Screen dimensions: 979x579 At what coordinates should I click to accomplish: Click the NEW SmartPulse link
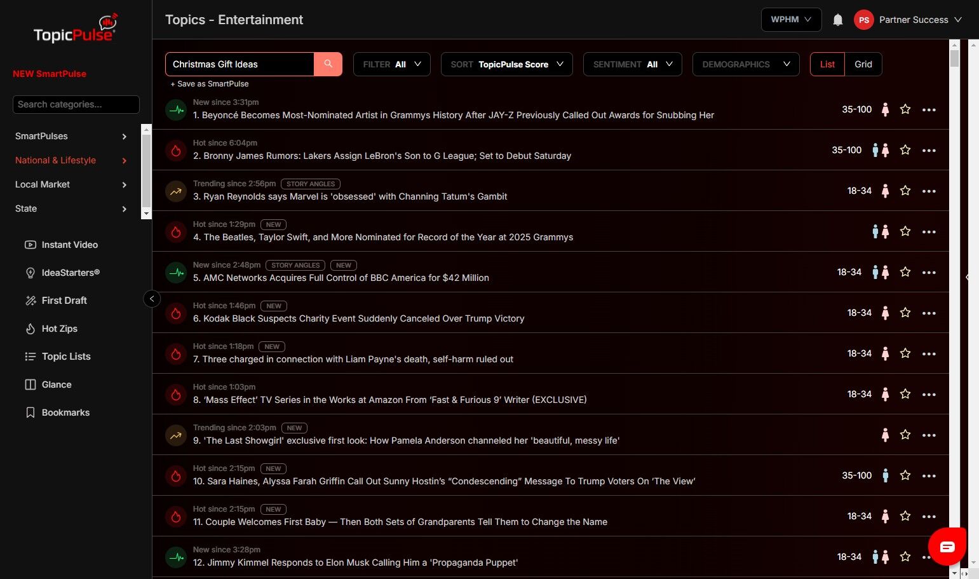pyautogui.click(x=50, y=74)
